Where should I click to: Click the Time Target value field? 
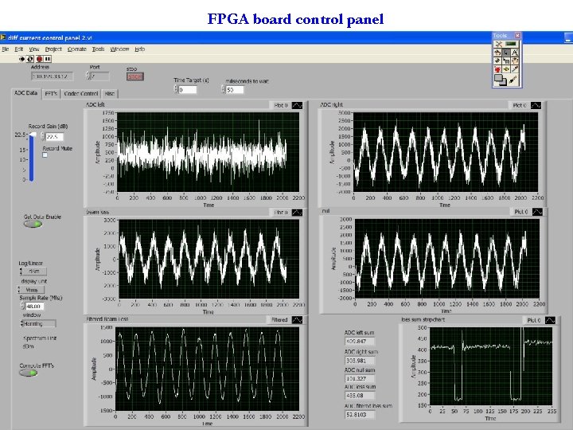[x=188, y=89]
